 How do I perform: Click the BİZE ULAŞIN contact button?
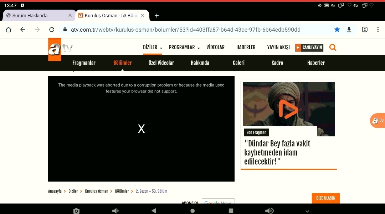(x=326, y=198)
